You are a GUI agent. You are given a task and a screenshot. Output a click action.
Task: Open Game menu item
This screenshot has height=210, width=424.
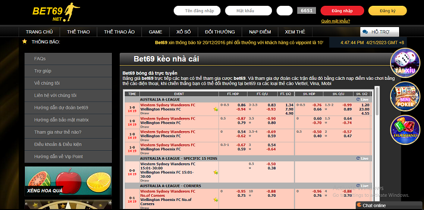pyautogui.click(x=155, y=32)
